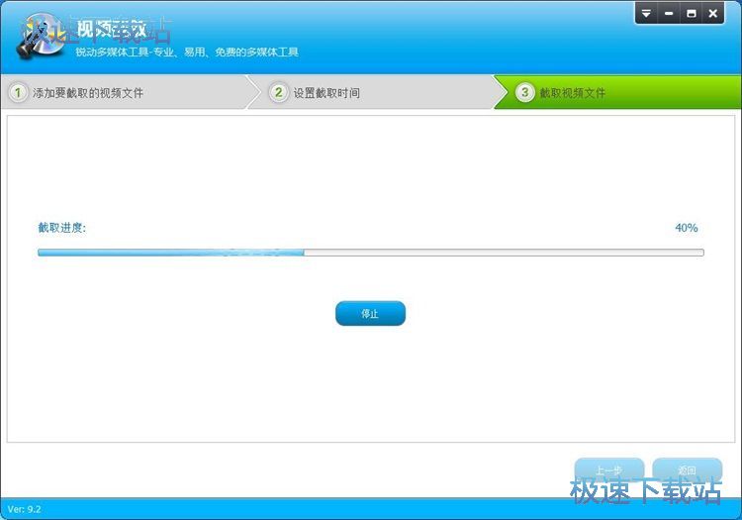Click the application logo icon

coord(41,37)
